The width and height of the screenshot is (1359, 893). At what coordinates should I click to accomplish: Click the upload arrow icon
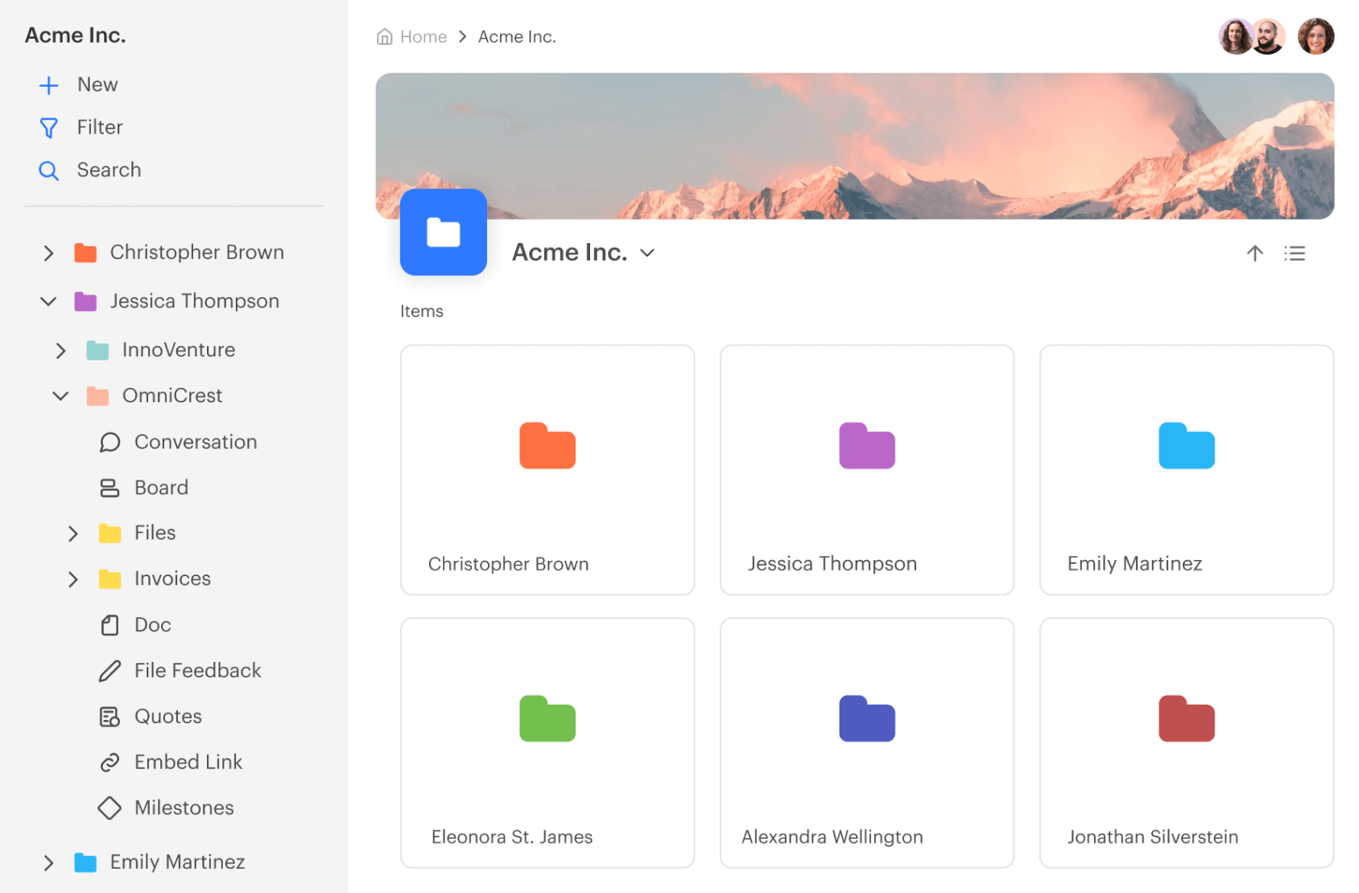tap(1255, 253)
